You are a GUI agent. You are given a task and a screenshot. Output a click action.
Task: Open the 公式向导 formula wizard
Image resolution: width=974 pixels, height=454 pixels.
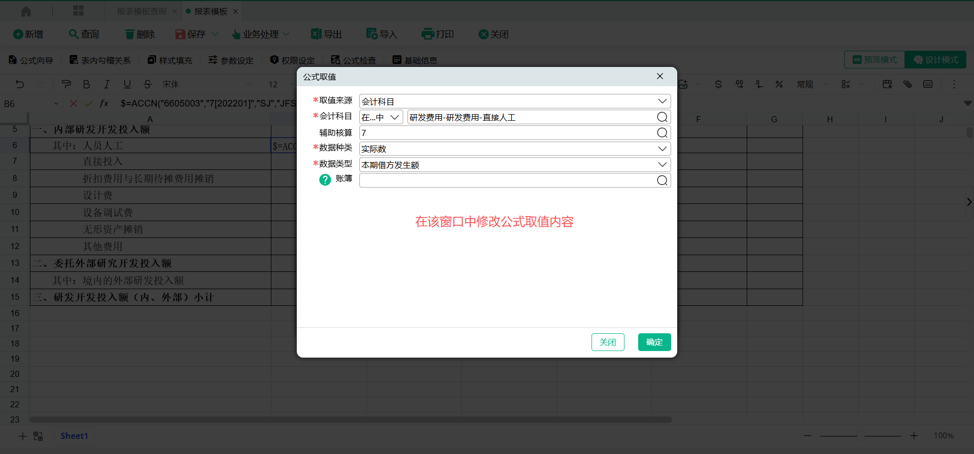(x=31, y=60)
